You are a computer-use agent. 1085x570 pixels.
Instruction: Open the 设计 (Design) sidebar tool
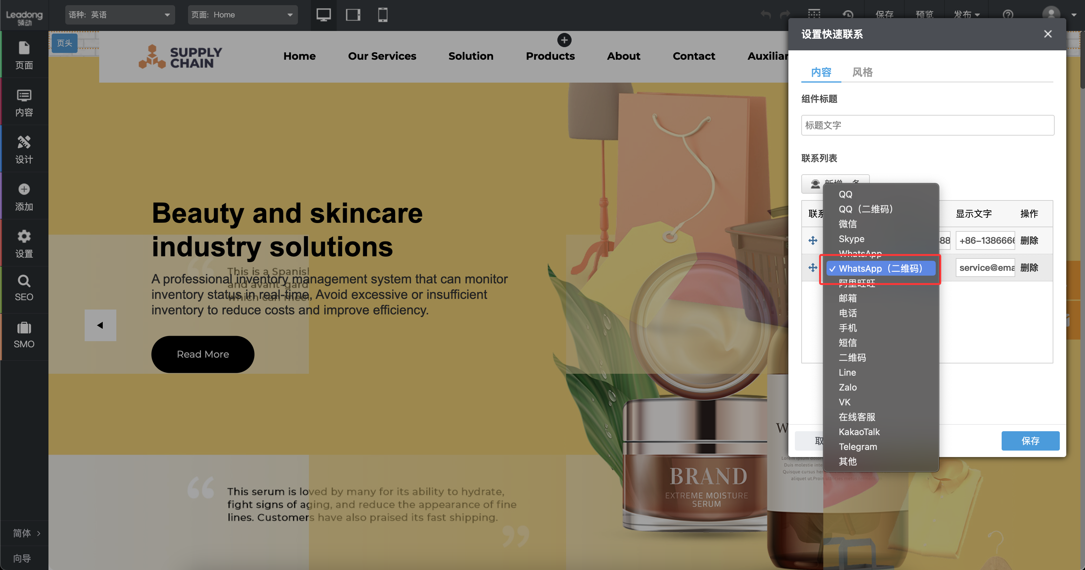(24, 149)
